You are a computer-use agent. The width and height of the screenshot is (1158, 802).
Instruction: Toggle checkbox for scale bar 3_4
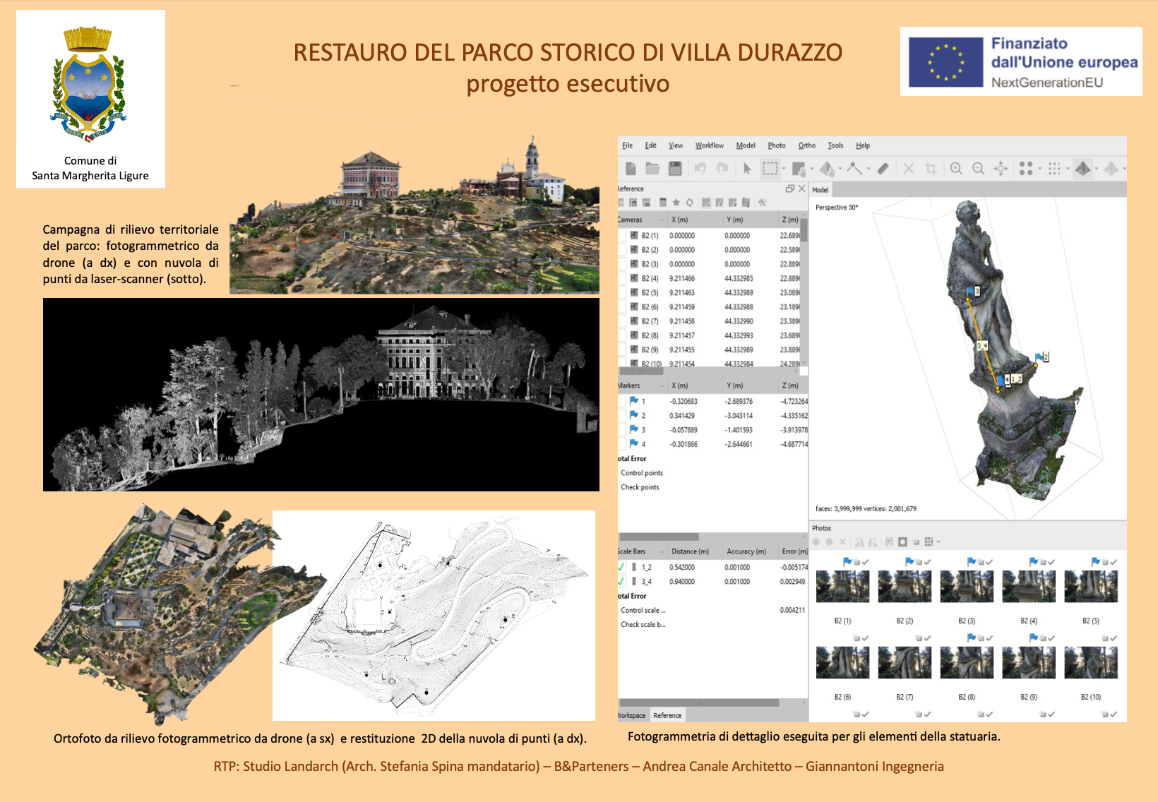coord(621,581)
